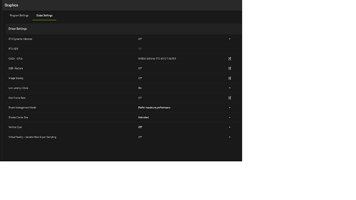Switch to the Program Settings tab
This screenshot has height=200, width=356.
point(19,15)
